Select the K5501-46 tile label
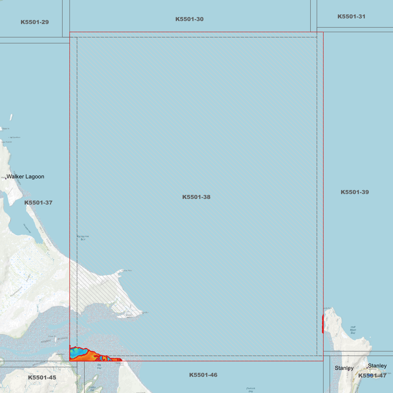The height and width of the screenshot is (393, 393). [x=203, y=375]
